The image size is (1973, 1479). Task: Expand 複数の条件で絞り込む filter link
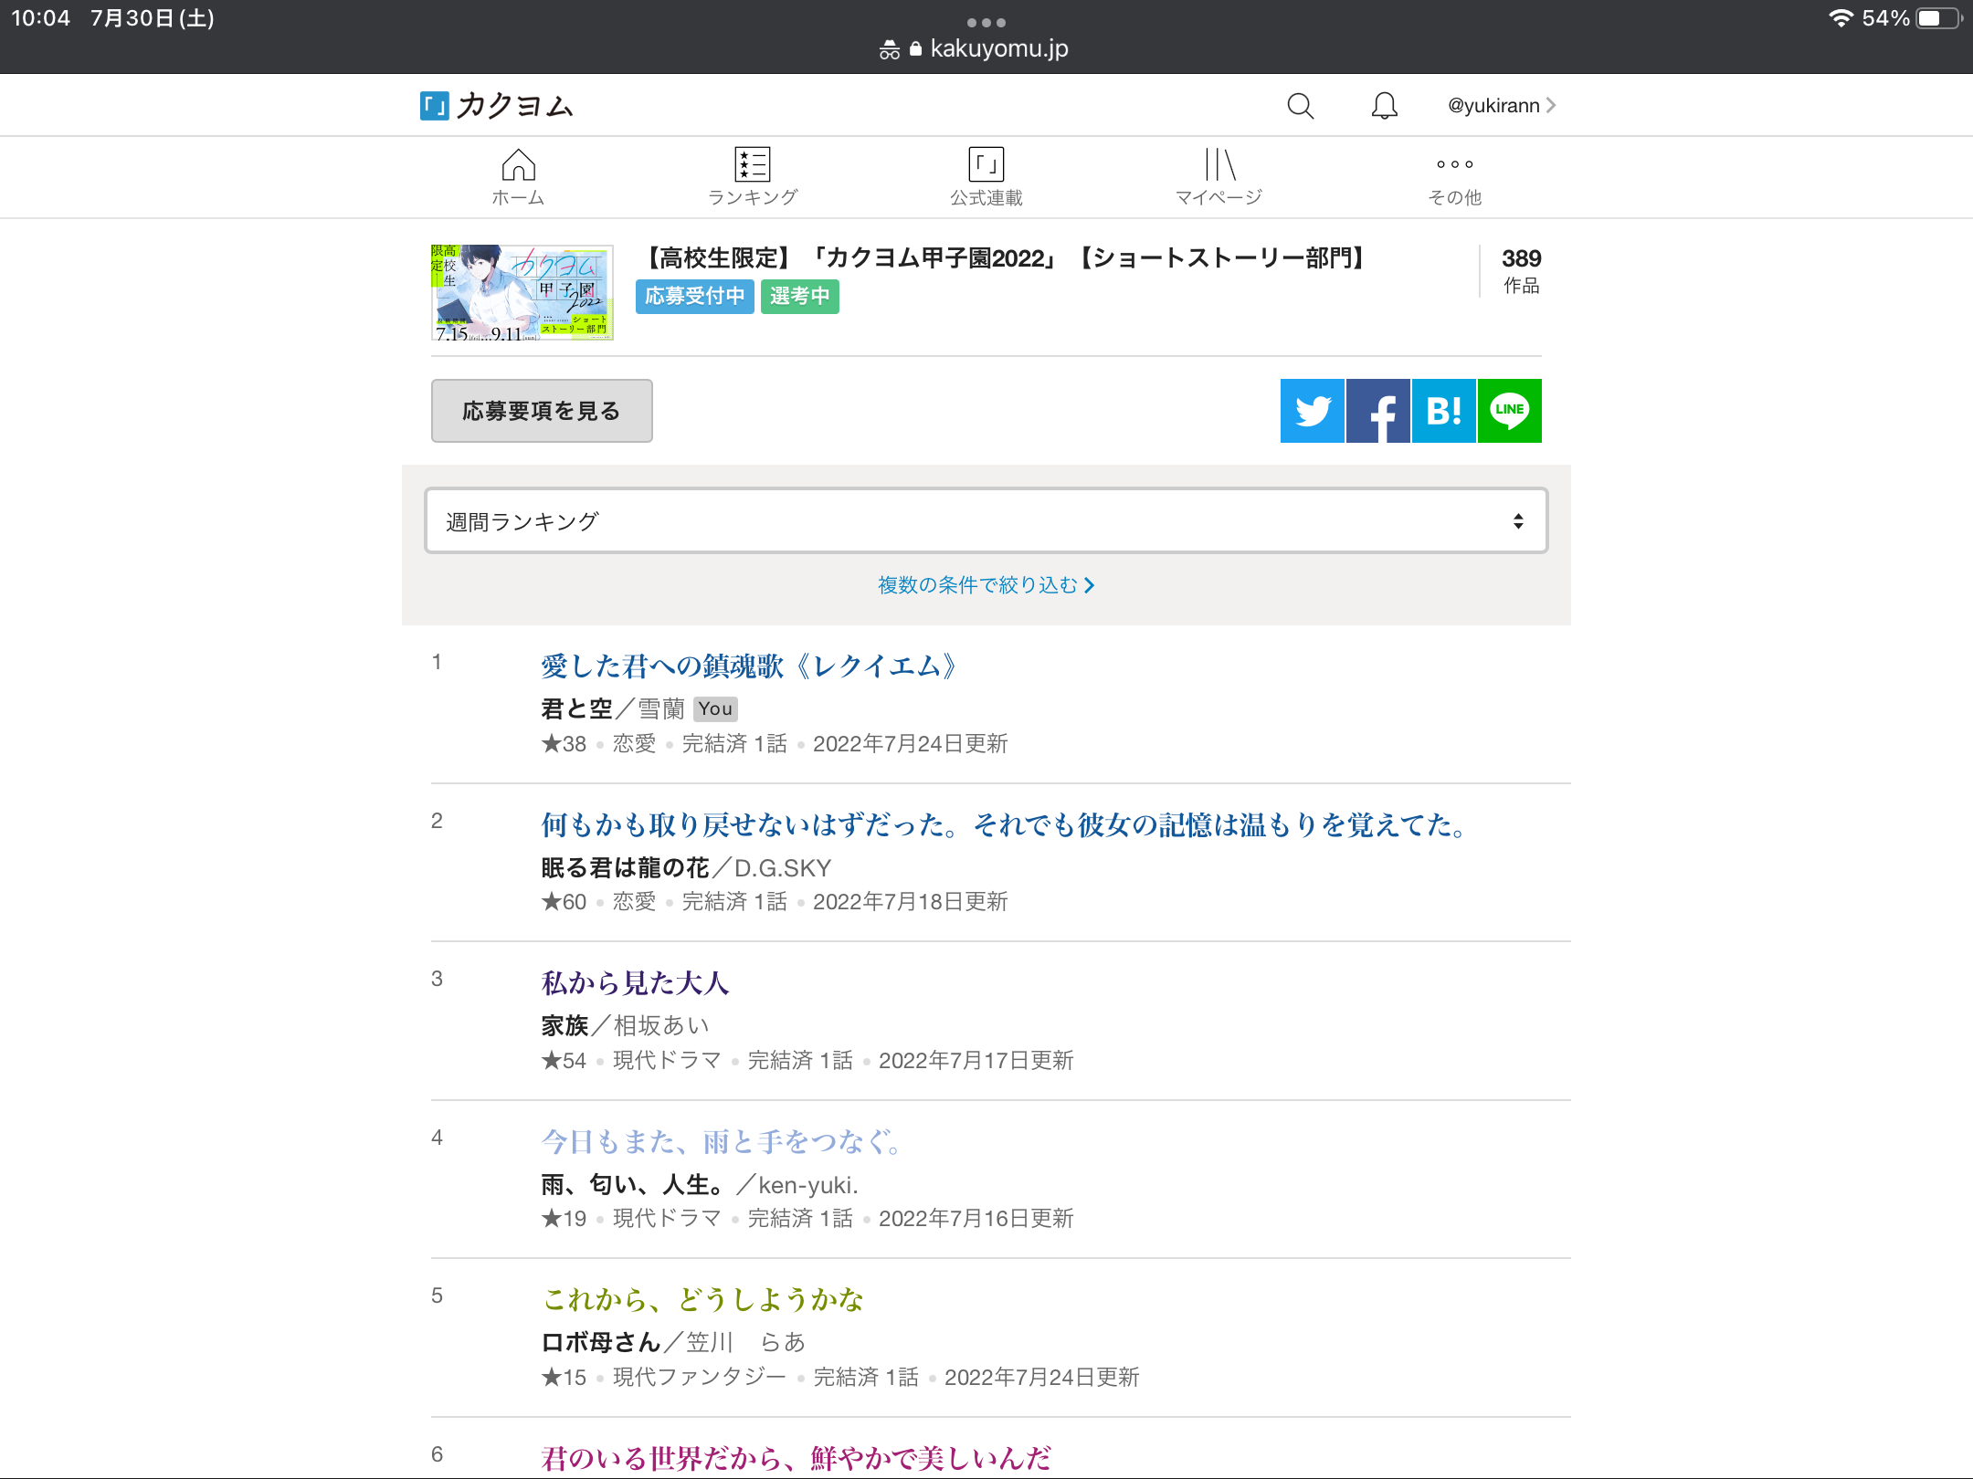click(x=986, y=585)
